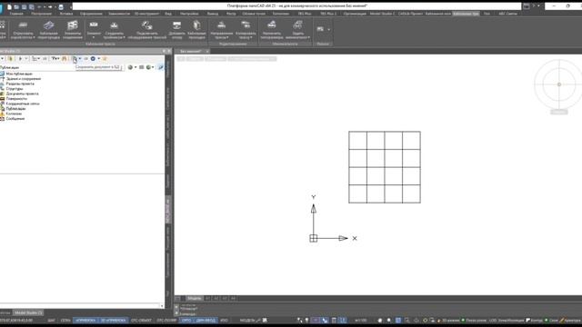582x327 pixels.
Task: Select Координатные сетки in project tree
Action: [23, 104]
